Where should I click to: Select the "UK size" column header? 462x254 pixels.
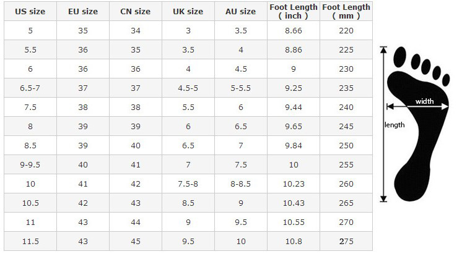[188, 11]
